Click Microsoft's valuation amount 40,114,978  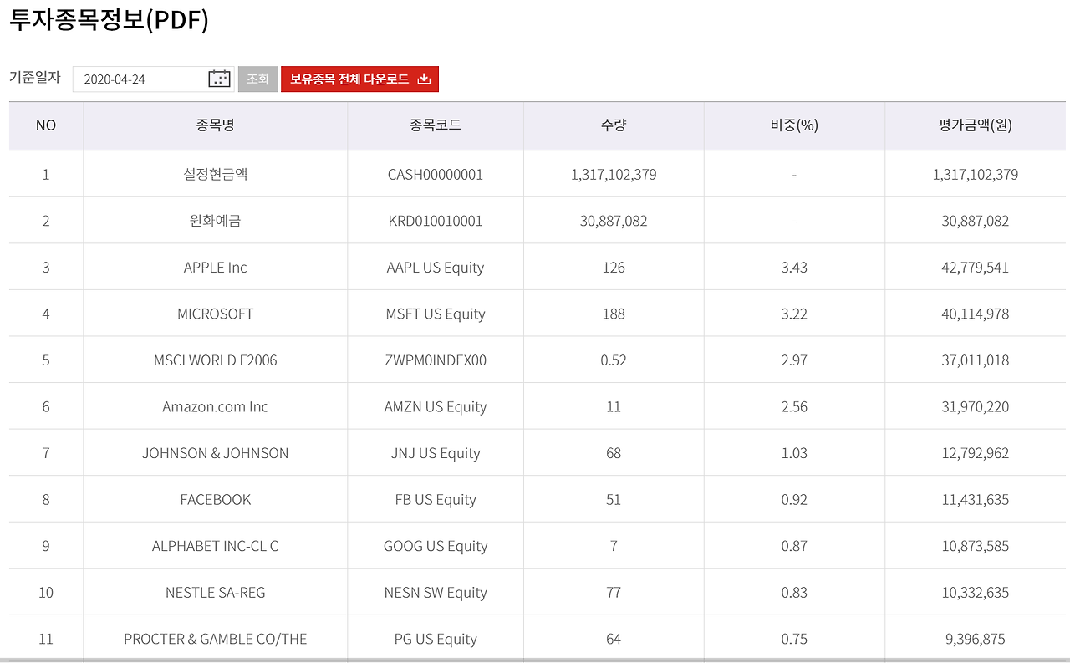976,314
